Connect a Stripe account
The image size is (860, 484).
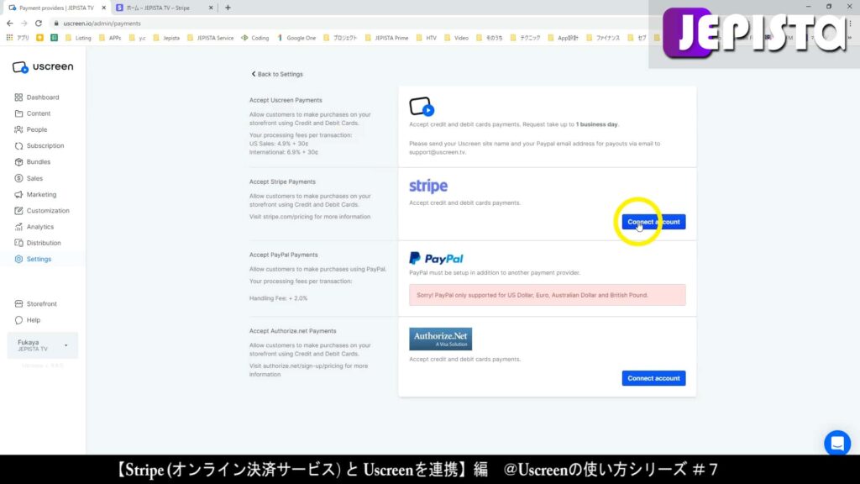pyautogui.click(x=653, y=222)
